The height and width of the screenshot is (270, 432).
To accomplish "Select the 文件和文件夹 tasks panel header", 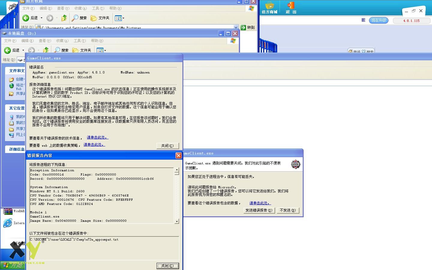I will 15,71.
